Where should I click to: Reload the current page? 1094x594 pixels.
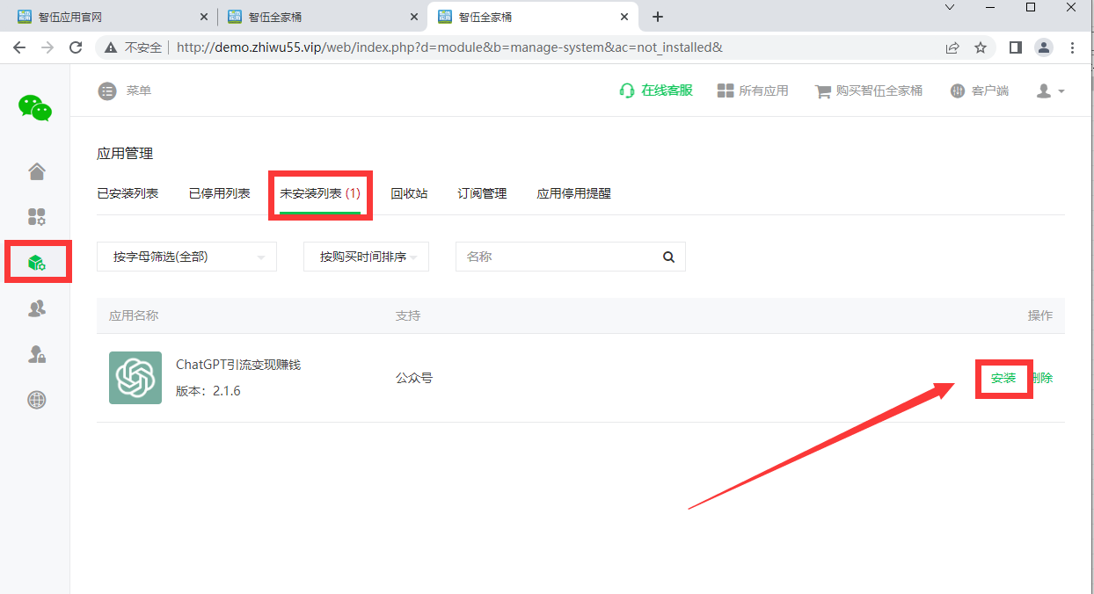coord(76,47)
